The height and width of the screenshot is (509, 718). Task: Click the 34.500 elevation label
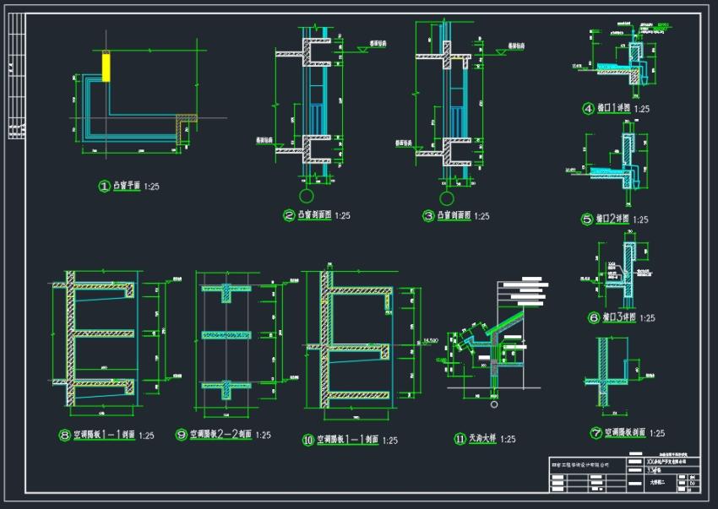click(431, 340)
